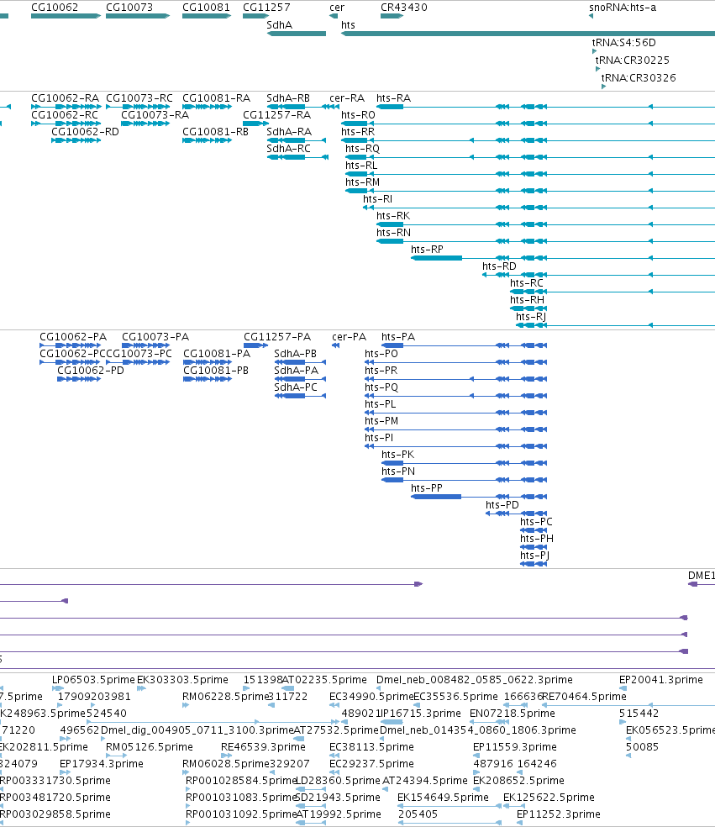
Task: Click the hts-RI transcript label
Action: (377, 199)
